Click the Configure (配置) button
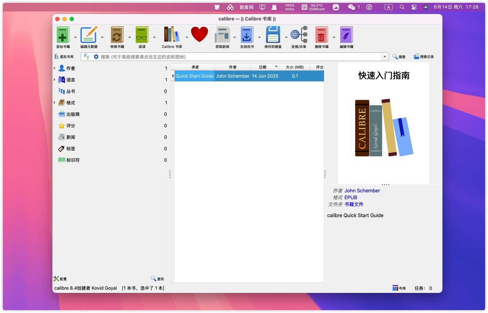The width and height of the screenshot is (488, 313). (x=60, y=279)
